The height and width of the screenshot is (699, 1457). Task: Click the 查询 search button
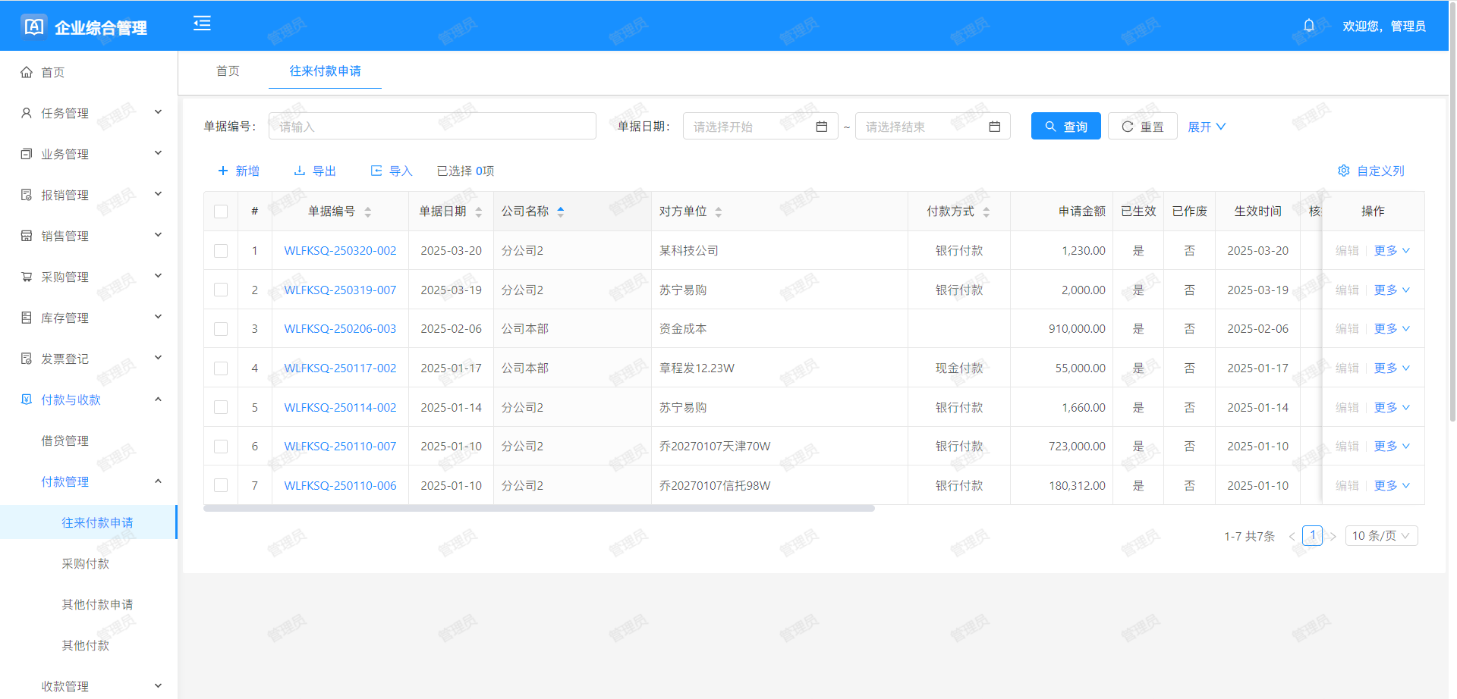click(x=1065, y=127)
